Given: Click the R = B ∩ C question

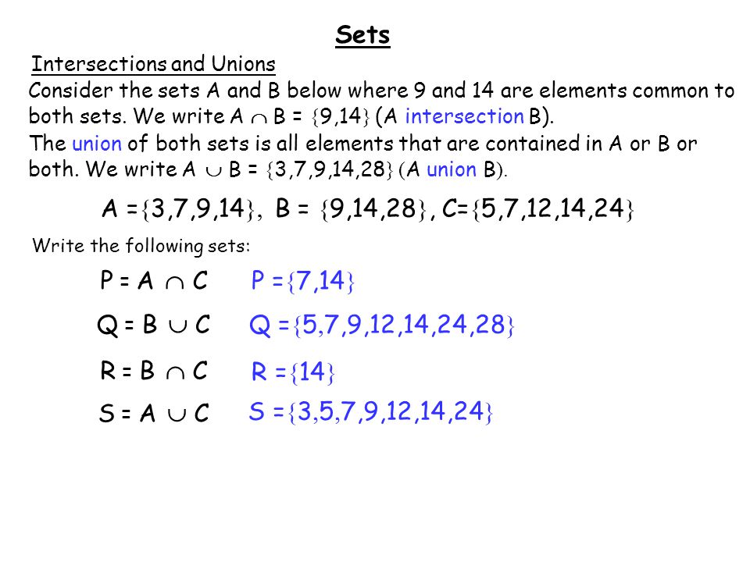Looking at the screenshot, I should 154,370.
